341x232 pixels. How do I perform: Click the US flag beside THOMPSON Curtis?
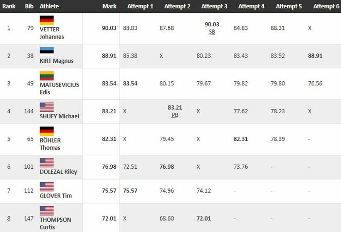46,211
